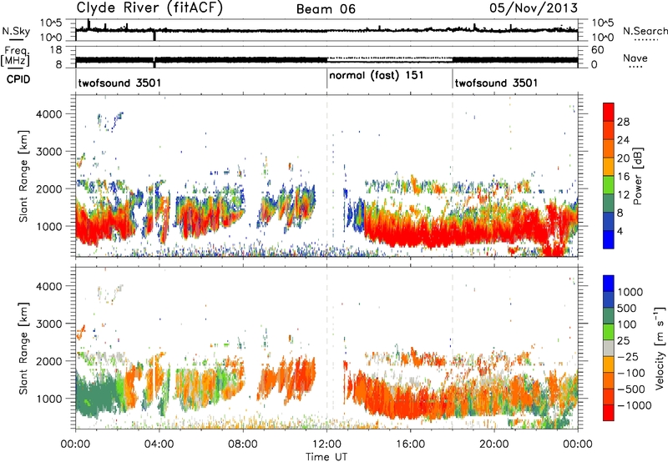Click the Velocity [m s-1] color bar label
The image size is (668, 462).
(660, 348)
